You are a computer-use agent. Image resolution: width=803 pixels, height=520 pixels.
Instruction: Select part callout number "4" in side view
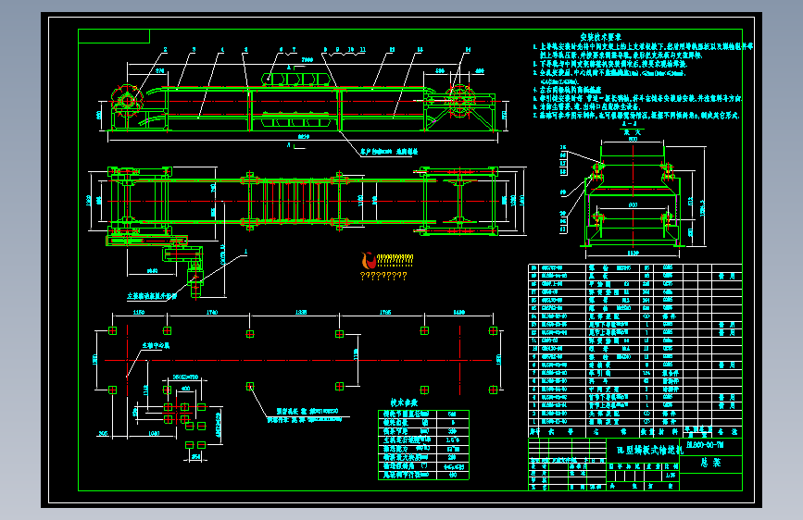(x=221, y=50)
